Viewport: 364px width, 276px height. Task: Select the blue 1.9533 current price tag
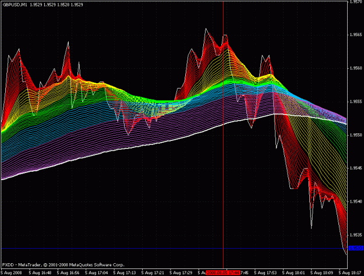356,249
